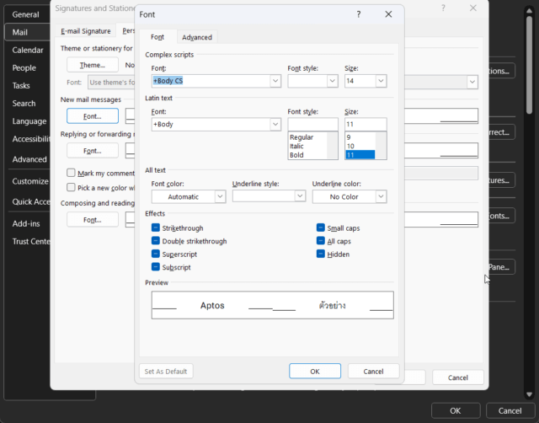The image size is (539, 423).
Task: Cancel the Font dialog
Action: click(373, 372)
